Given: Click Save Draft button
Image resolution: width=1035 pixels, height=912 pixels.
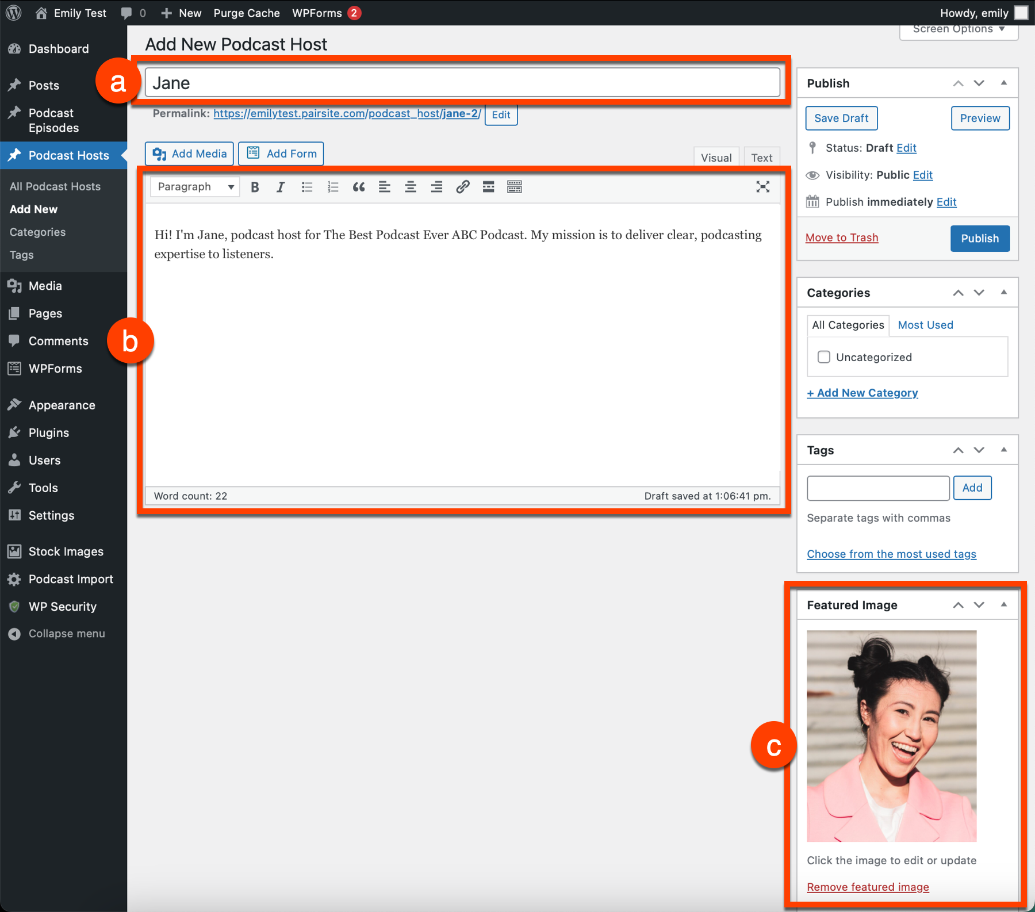Looking at the screenshot, I should [841, 118].
